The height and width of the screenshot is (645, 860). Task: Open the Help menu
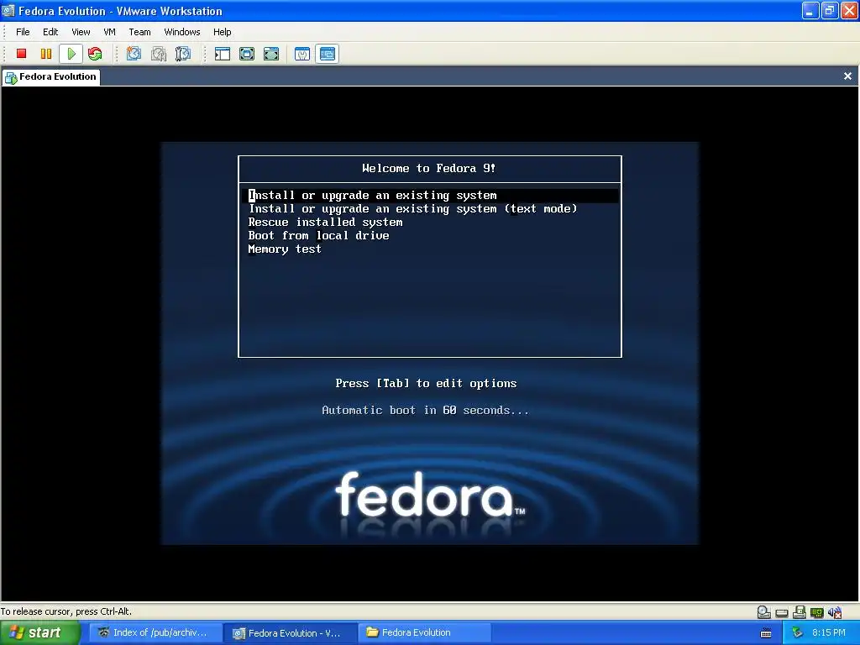coord(222,32)
